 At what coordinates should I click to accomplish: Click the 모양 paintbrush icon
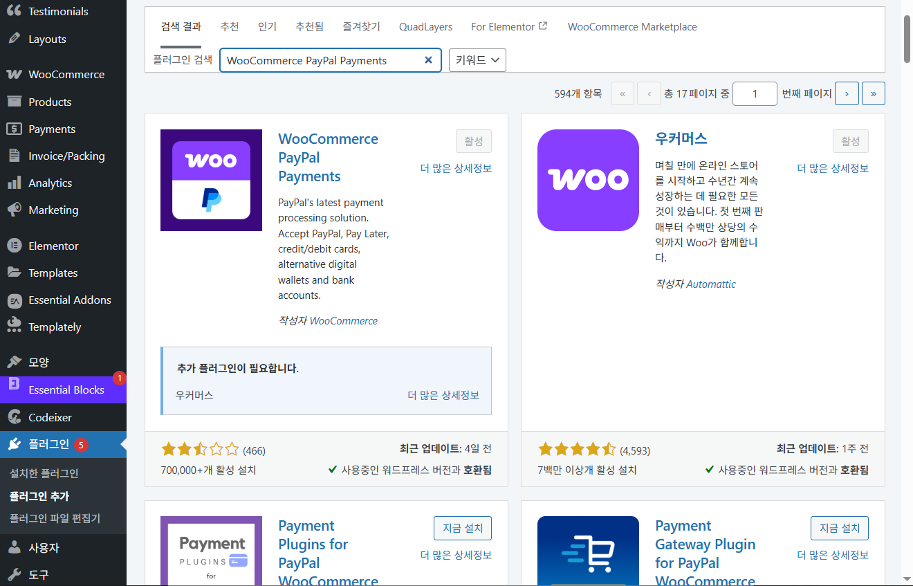click(14, 362)
